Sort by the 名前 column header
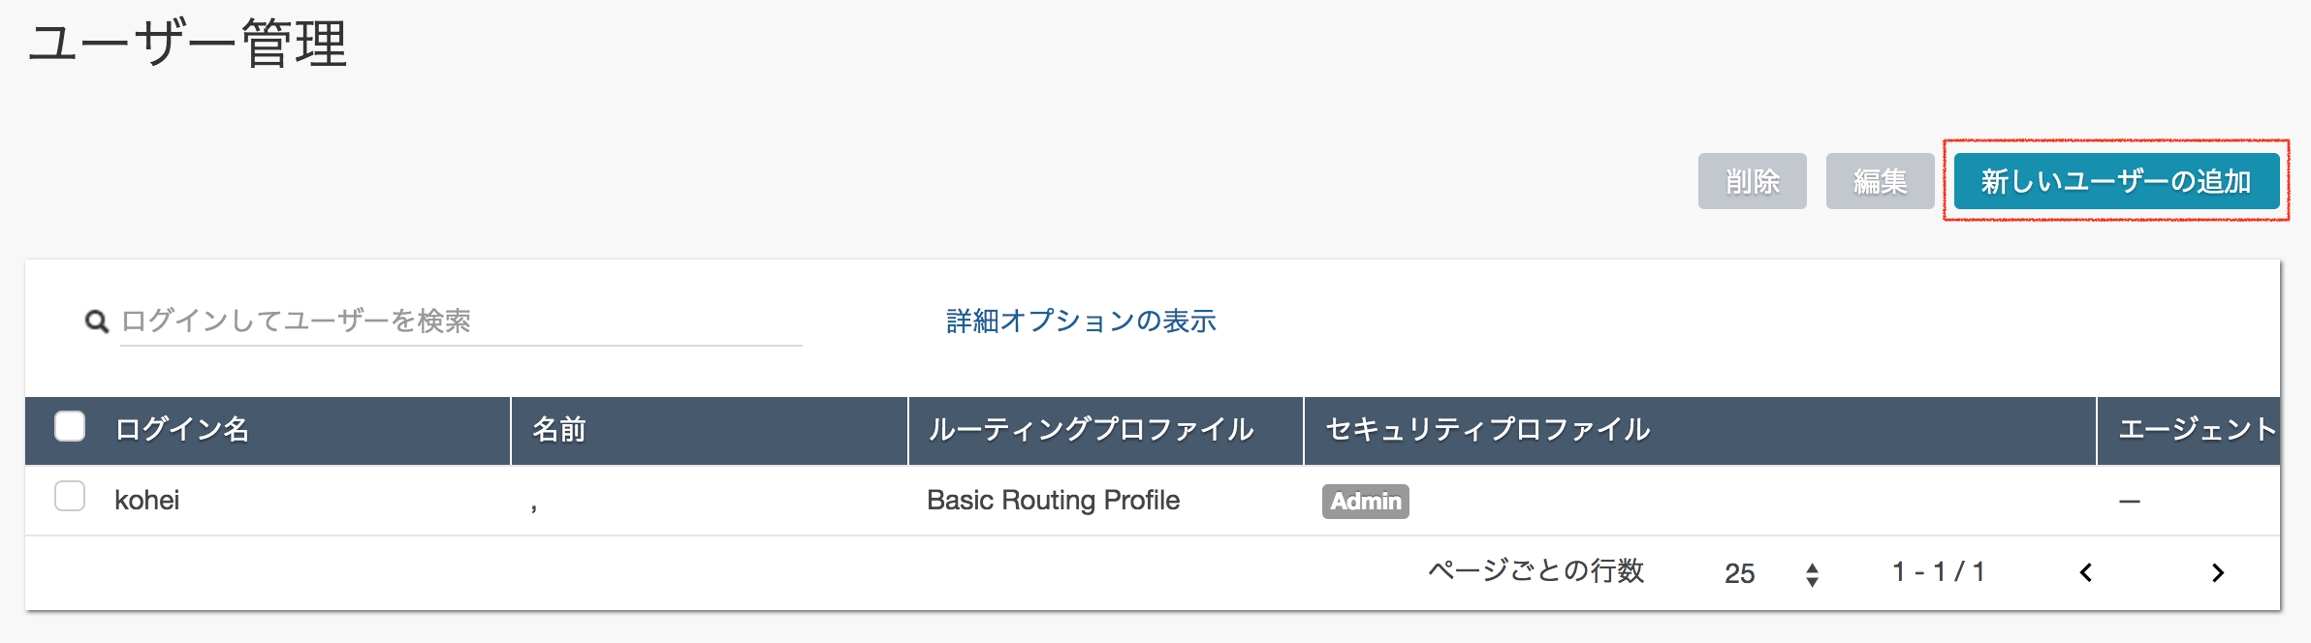The height and width of the screenshot is (643, 2311). pyautogui.click(x=559, y=429)
